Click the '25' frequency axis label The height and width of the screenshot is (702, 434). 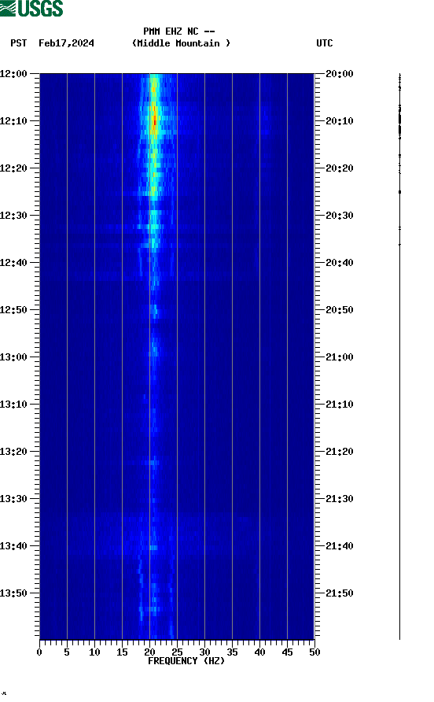click(x=177, y=652)
